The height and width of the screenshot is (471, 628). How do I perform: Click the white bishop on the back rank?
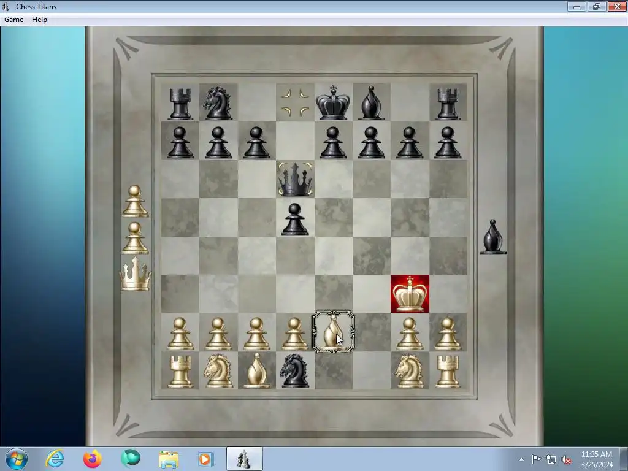coord(257,370)
